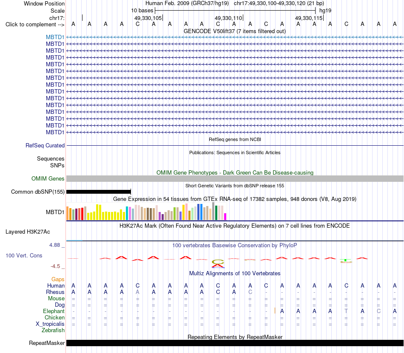Image resolution: width=404 pixels, height=353 pixels.
Task: Open "Short Genetic Variants from dbSNP release 155" title
Action: [235, 186]
